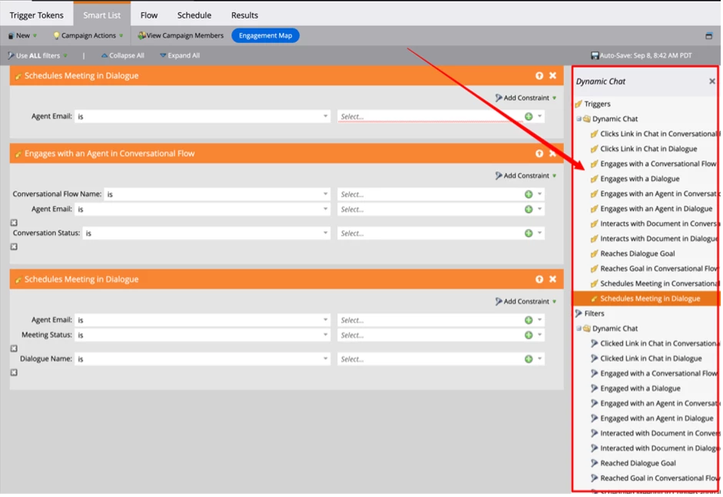Image resolution: width=723 pixels, height=497 pixels.
Task: Open the Use ALL filters dropdown
Action: [x=38, y=55]
